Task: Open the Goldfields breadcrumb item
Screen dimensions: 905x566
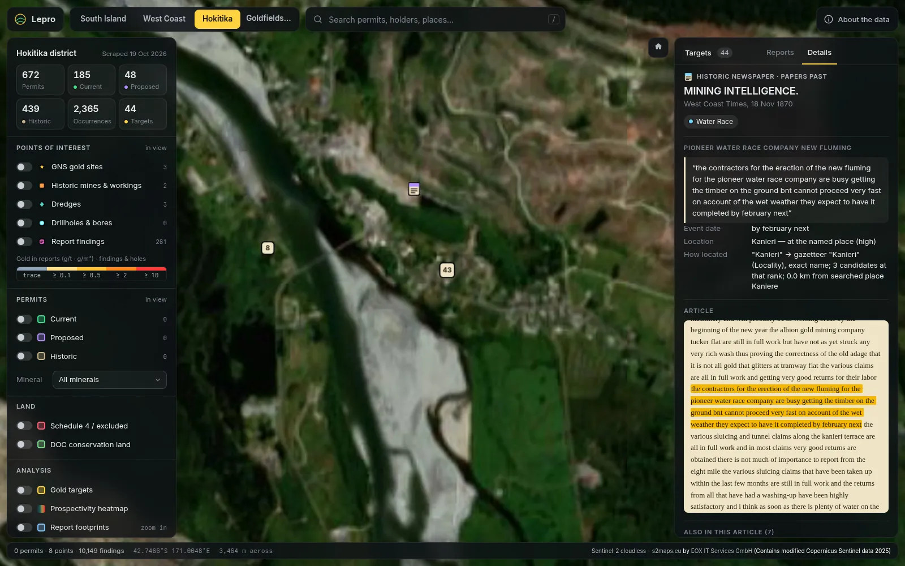Action: tap(269, 19)
